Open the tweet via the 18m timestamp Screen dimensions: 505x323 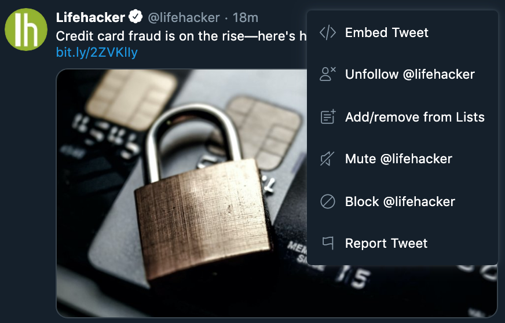[x=245, y=17]
